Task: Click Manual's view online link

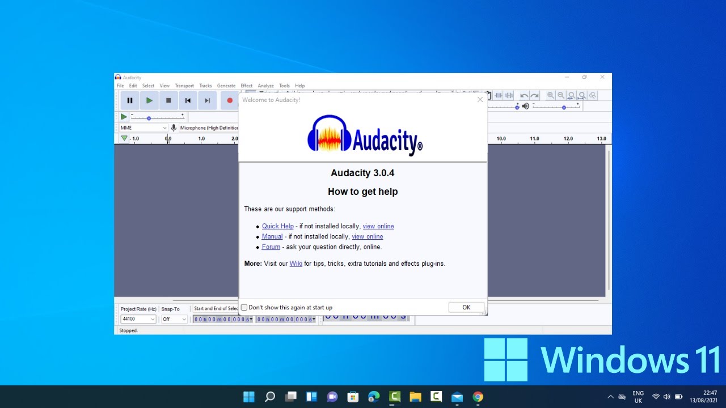Action: click(368, 236)
